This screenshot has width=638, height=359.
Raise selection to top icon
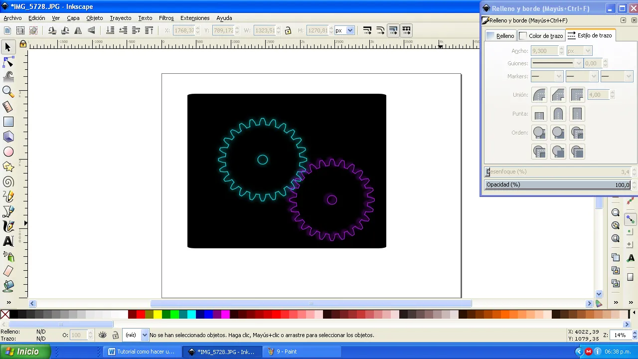[x=149, y=30]
